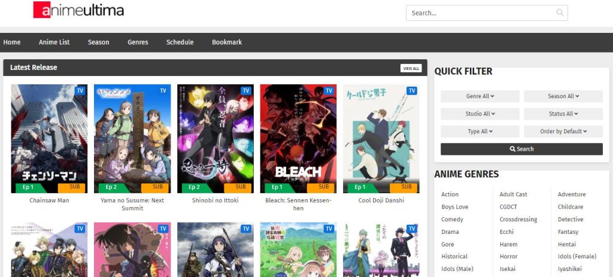The image size is (613, 277).
Task: Select the Idols (Male) genre
Action: 457,269
